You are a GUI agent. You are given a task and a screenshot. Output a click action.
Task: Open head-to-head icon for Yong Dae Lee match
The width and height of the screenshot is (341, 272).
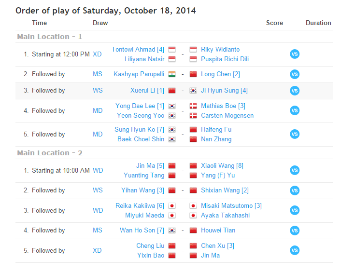pos(294,110)
